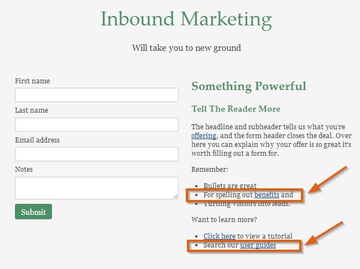Open the "Click here" tutorial link
The height and width of the screenshot is (269, 360).
point(220,236)
